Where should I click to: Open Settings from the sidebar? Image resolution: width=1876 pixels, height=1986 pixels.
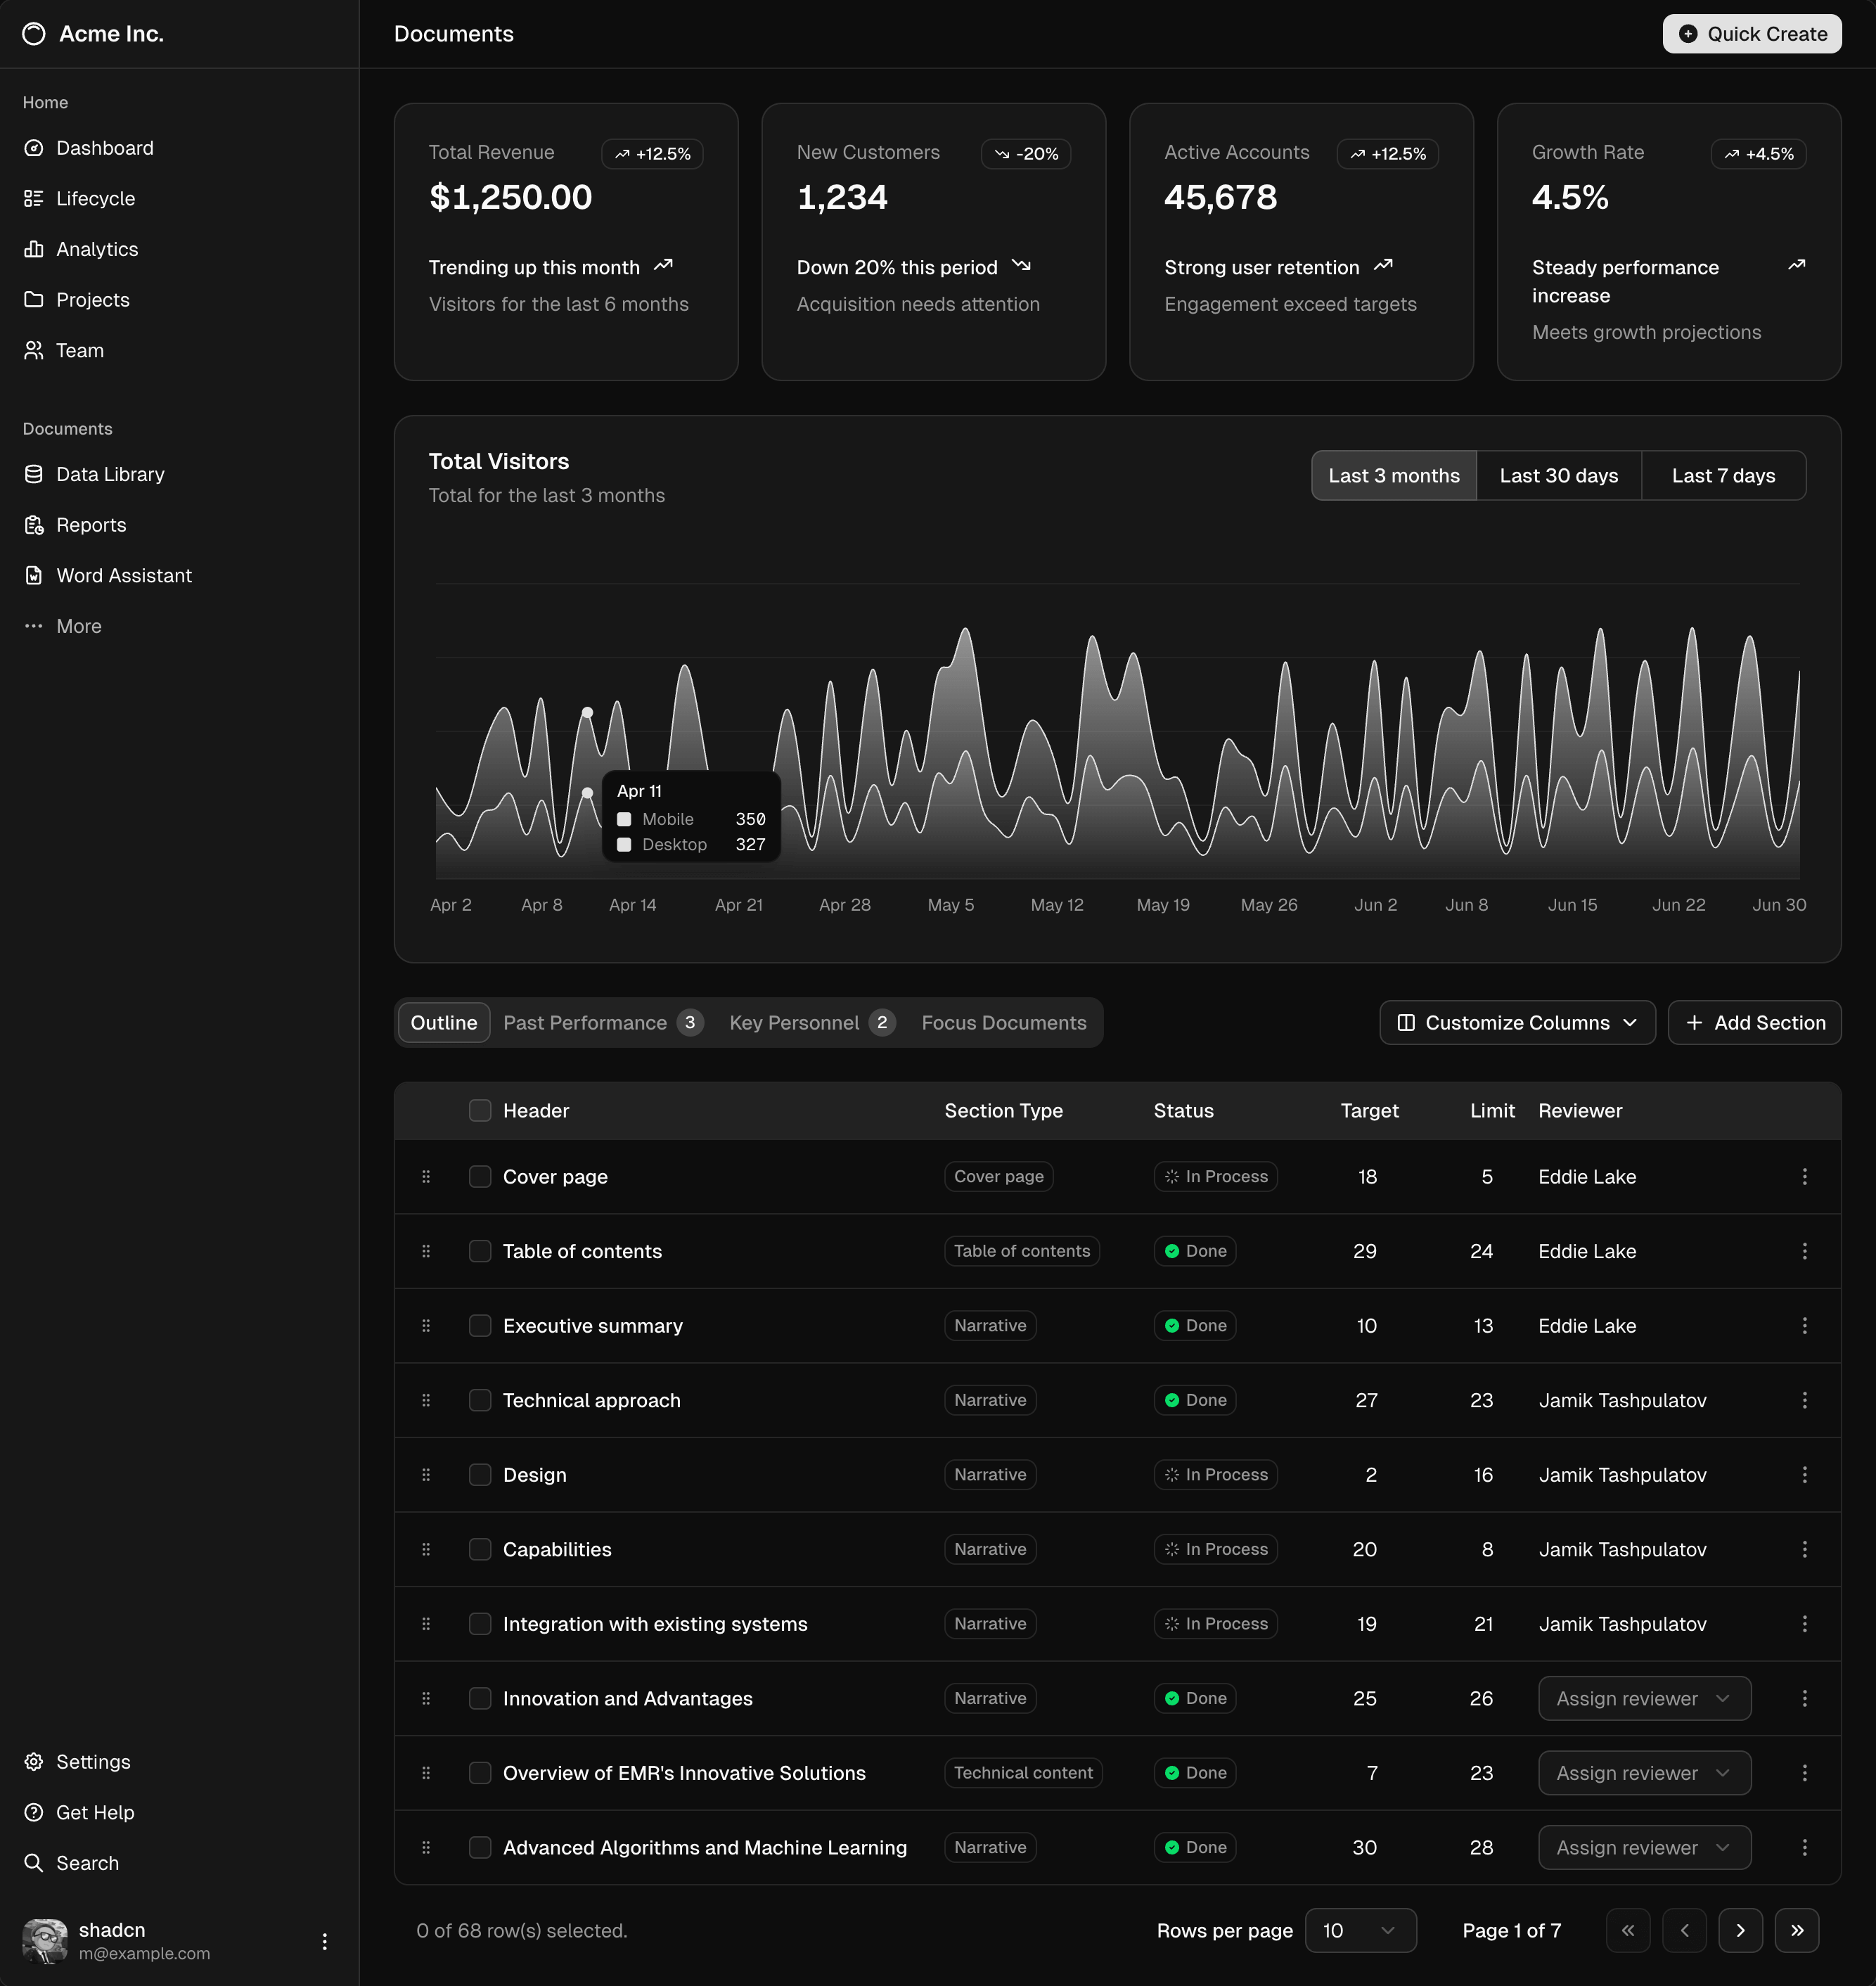pos(93,1761)
